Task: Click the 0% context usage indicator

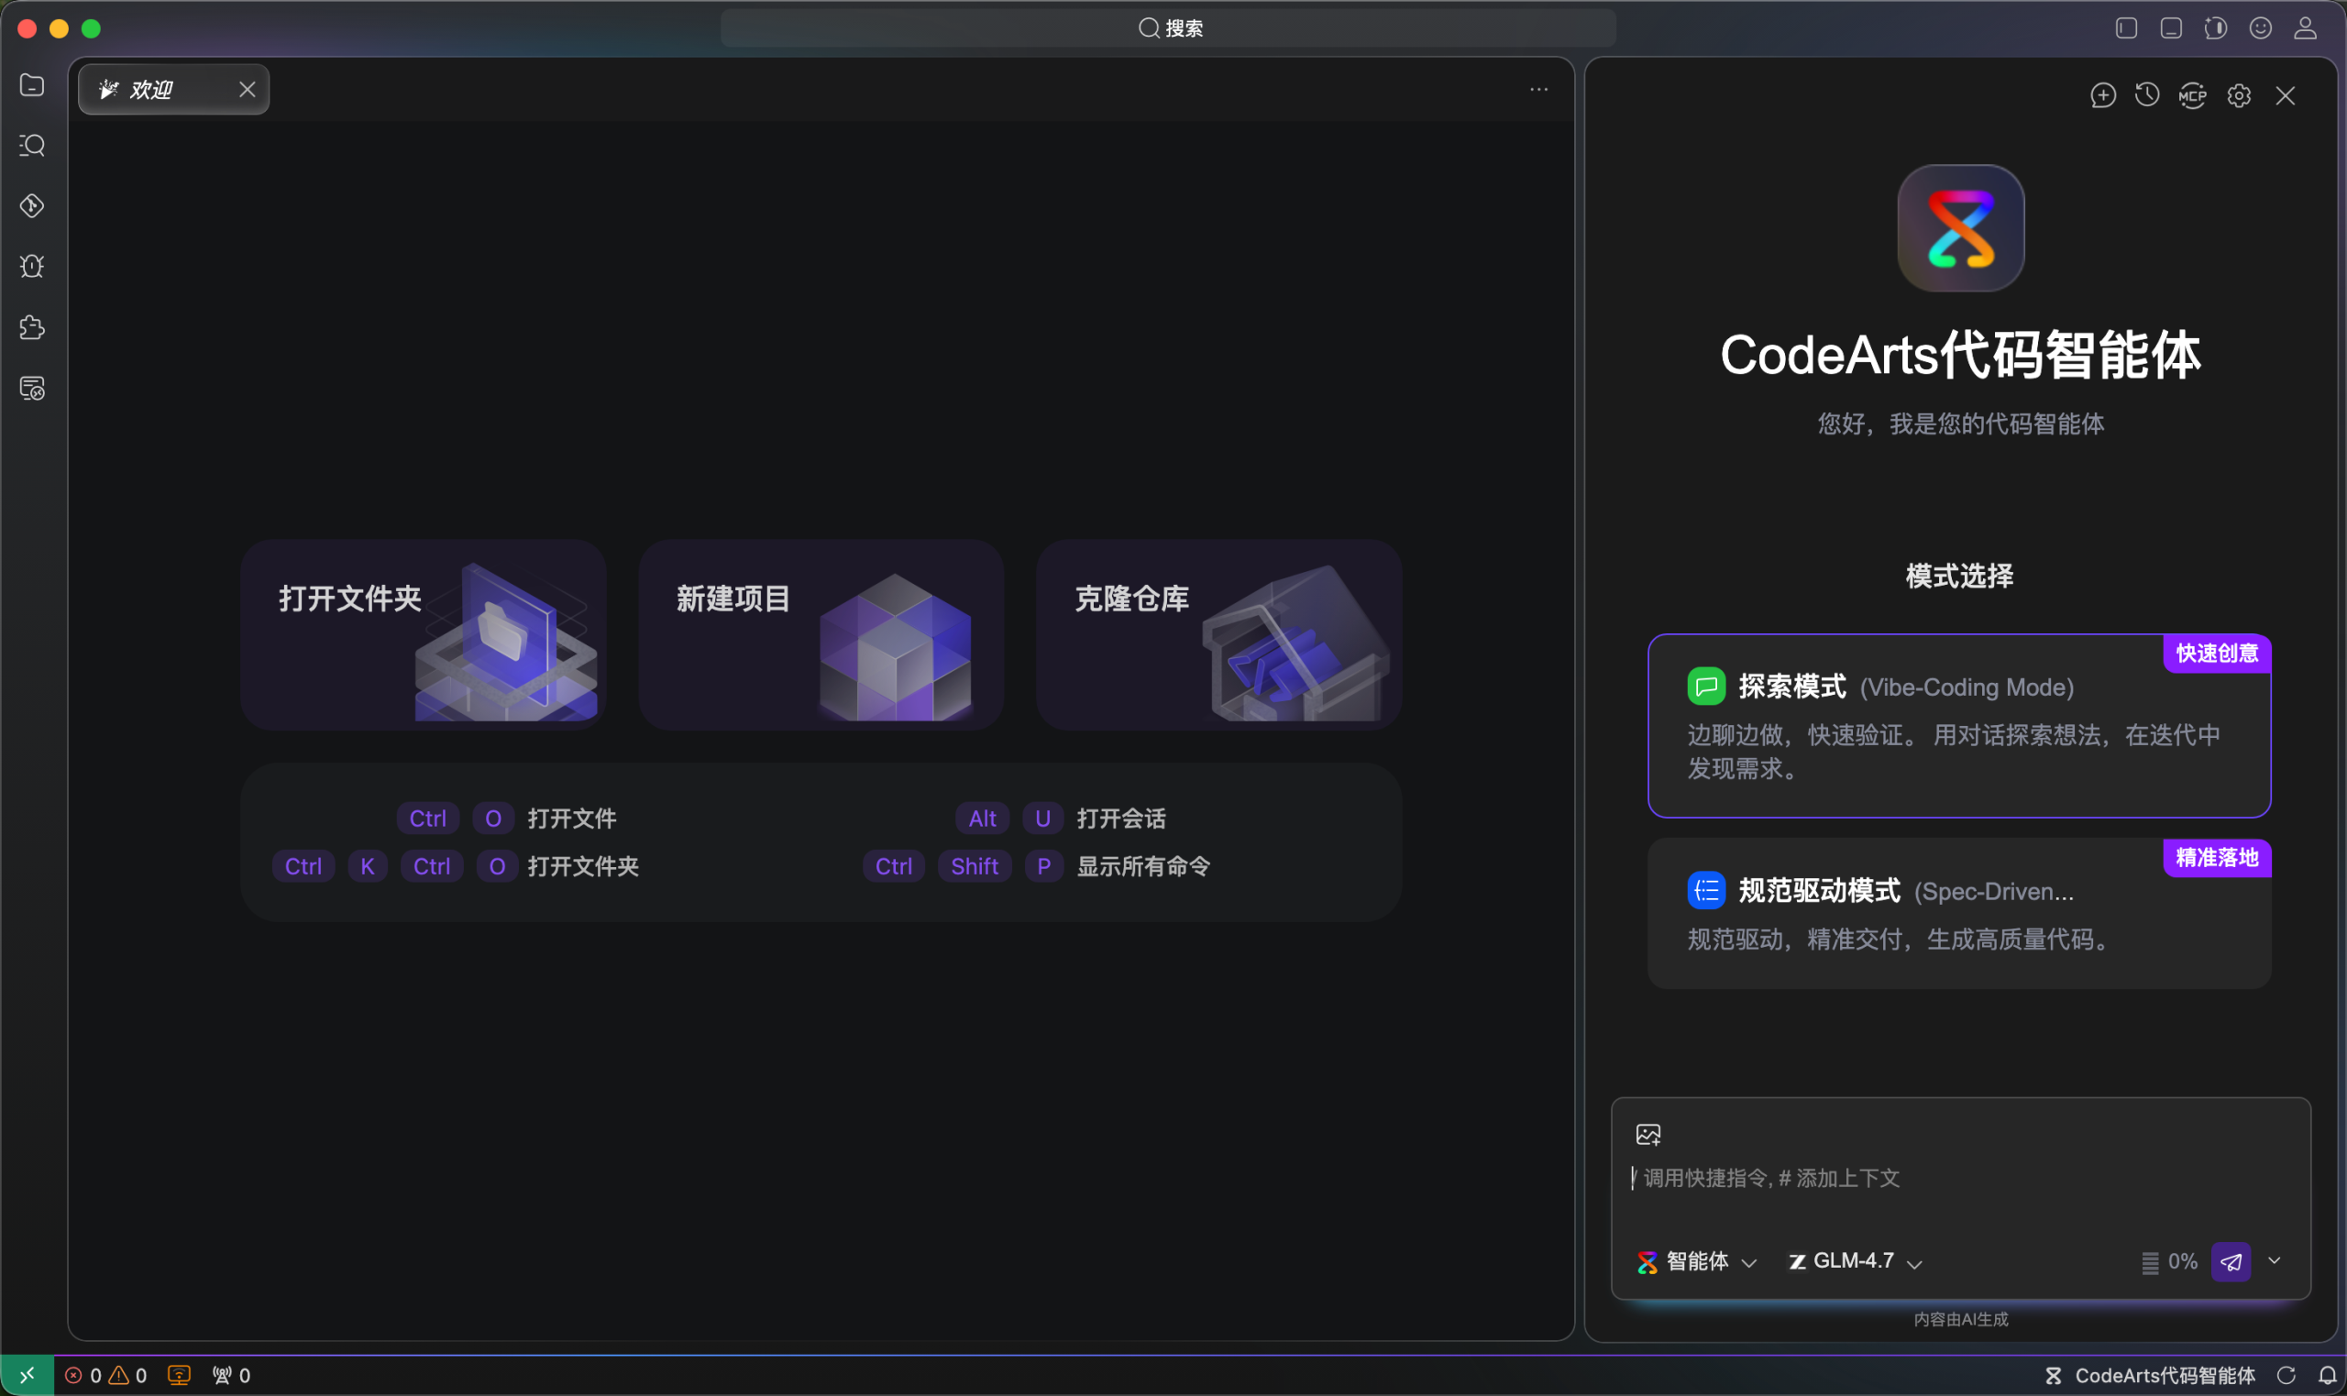Action: point(2169,1261)
